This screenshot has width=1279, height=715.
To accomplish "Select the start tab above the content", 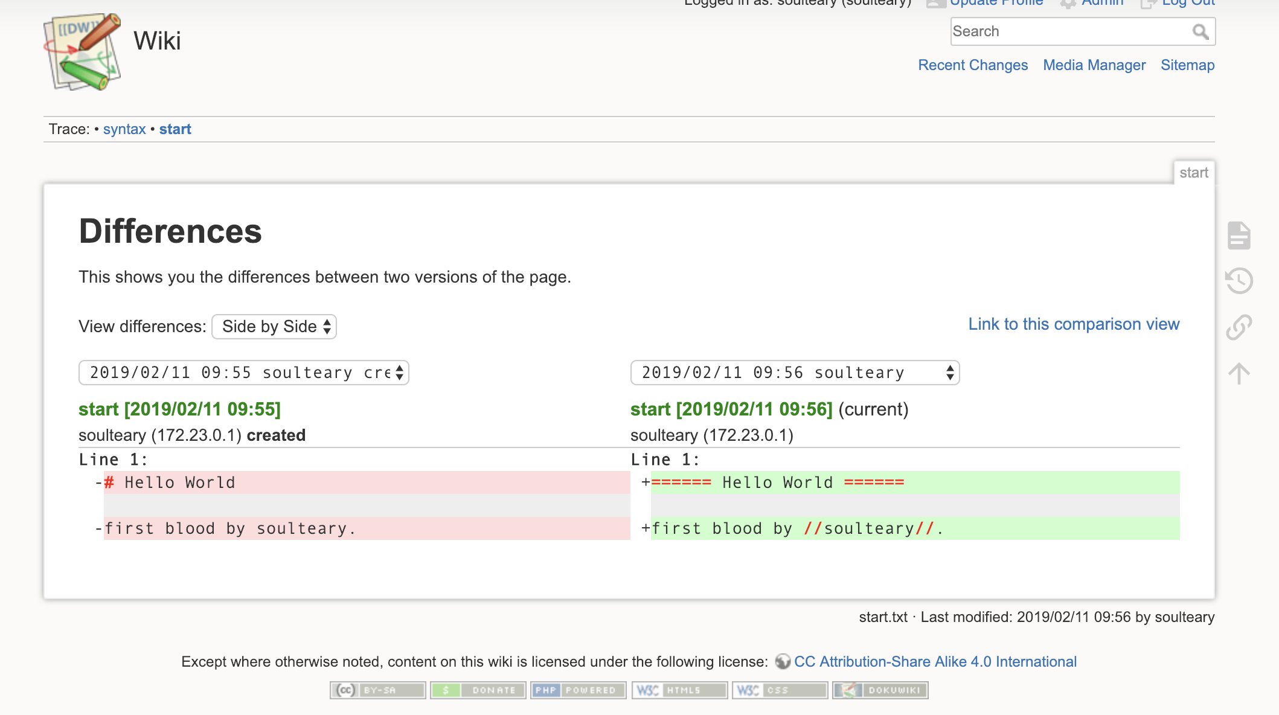I will 1194,173.
